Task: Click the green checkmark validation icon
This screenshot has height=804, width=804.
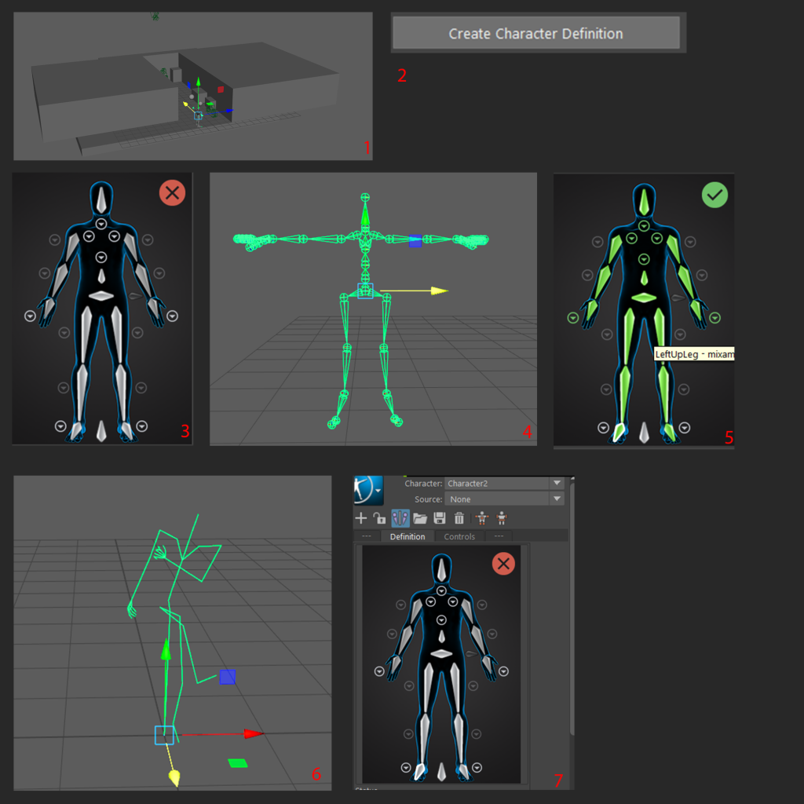Action: coord(714,195)
